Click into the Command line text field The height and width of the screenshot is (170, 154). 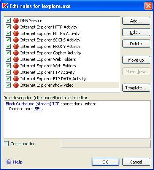tap(106, 144)
